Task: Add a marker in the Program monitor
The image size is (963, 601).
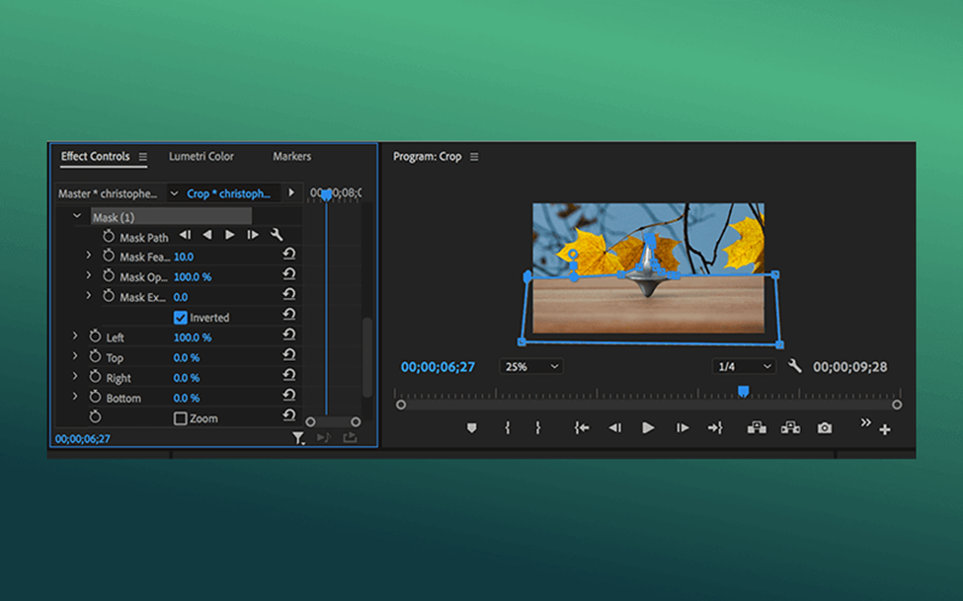Action: [x=472, y=428]
